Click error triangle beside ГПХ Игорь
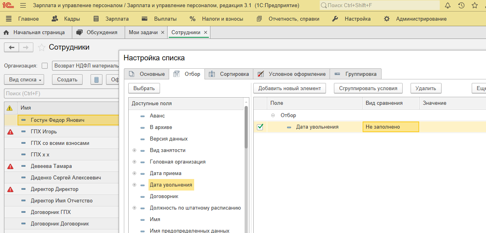This screenshot has width=486, height=233. (10, 132)
